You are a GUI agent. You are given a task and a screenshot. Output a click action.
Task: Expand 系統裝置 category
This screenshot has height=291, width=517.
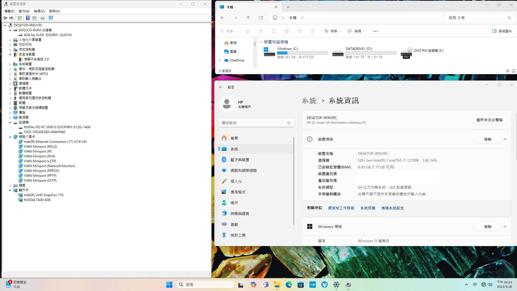[10, 64]
